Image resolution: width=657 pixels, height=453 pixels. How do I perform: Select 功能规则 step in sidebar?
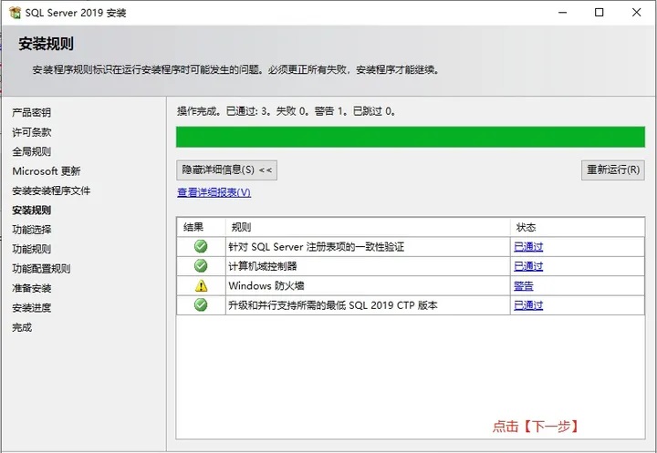(31, 249)
